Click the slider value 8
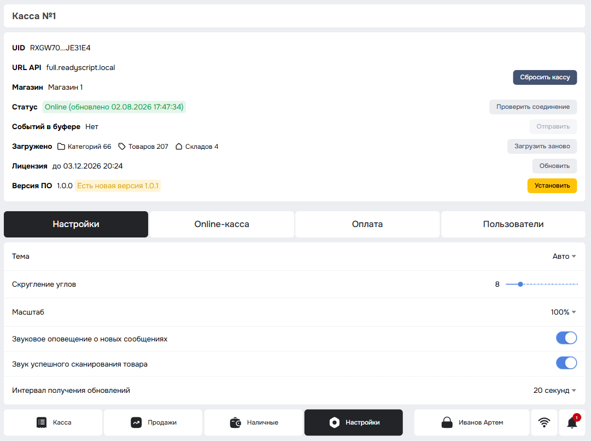The height and width of the screenshot is (441, 591). click(497, 284)
